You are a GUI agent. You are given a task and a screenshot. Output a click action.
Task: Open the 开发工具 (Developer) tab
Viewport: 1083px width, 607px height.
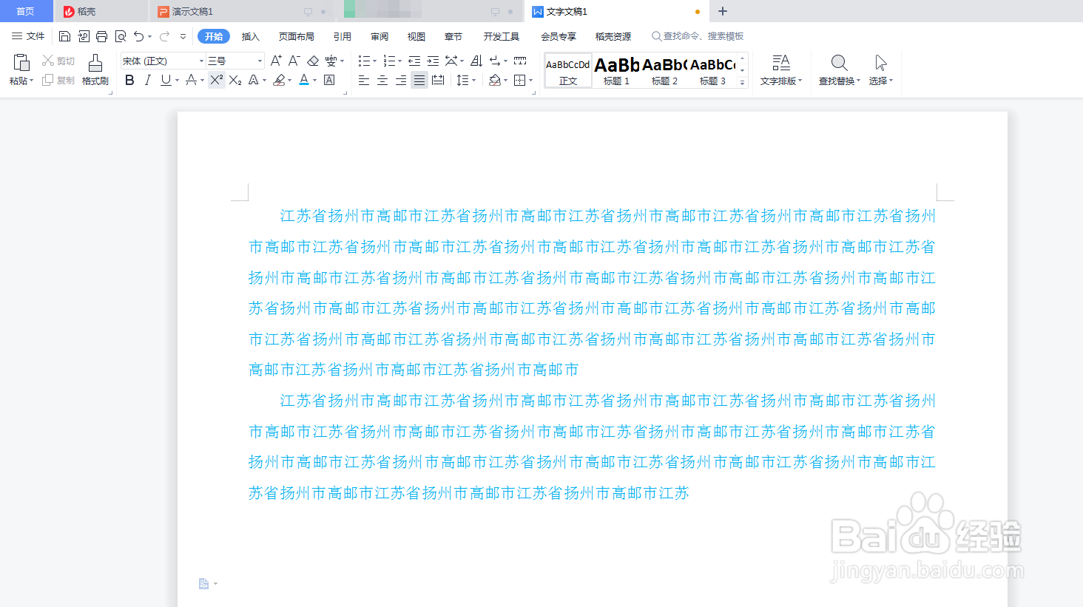(x=502, y=36)
